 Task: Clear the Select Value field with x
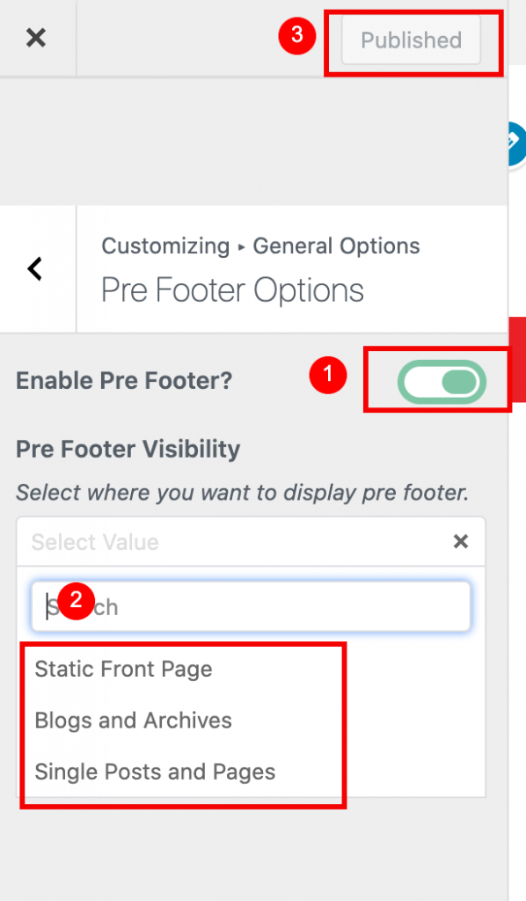click(461, 541)
